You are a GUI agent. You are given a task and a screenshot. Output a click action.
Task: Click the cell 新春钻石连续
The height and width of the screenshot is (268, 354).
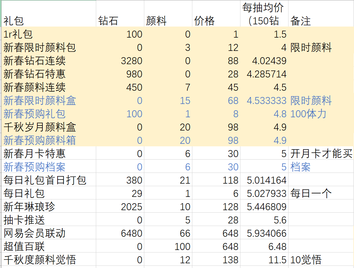click(x=48, y=60)
